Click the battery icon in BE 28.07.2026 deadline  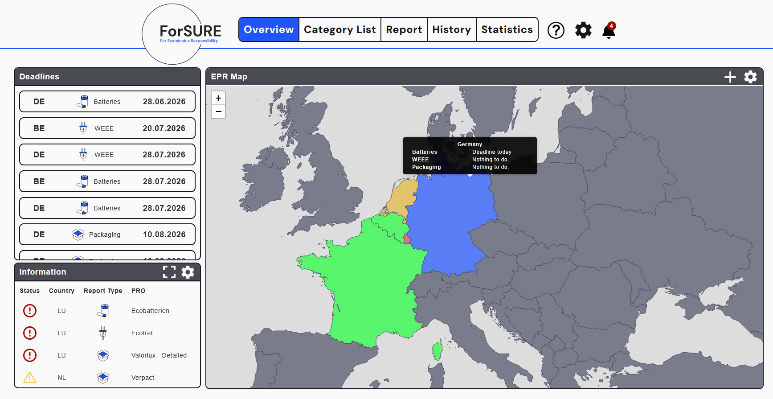click(x=82, y=181)
